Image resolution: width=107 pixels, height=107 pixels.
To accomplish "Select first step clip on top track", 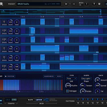I will pos(23,22).
